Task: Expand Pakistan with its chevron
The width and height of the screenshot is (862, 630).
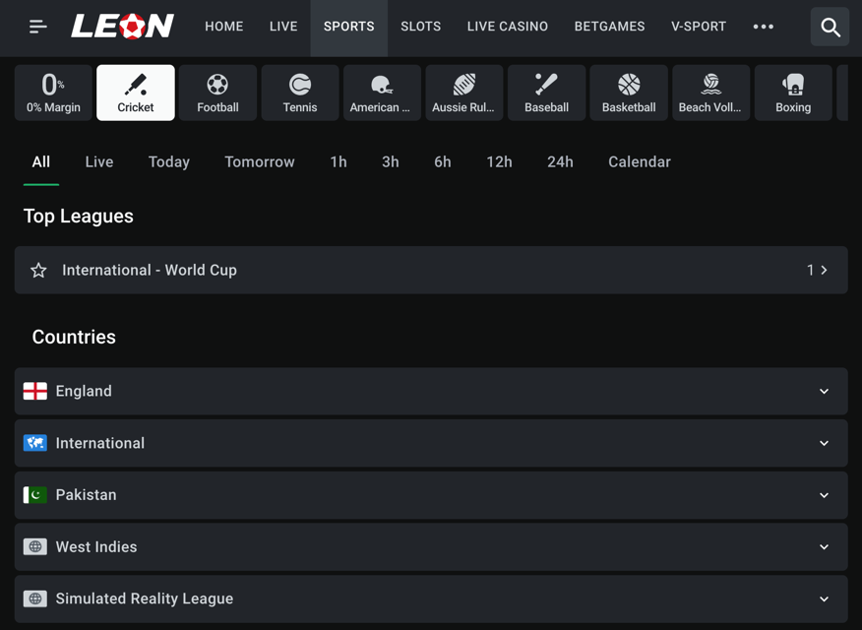Action: click(824, 495)
